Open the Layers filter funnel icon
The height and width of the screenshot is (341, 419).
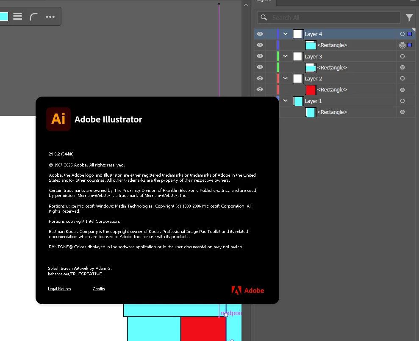point(409,18)
